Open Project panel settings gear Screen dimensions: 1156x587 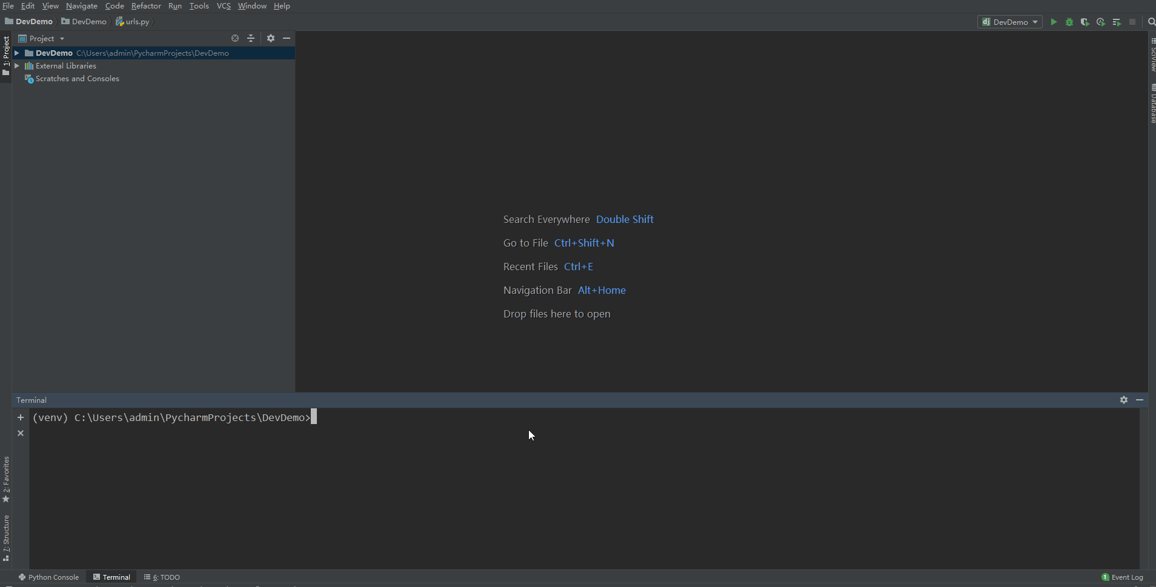coord(271,38)
